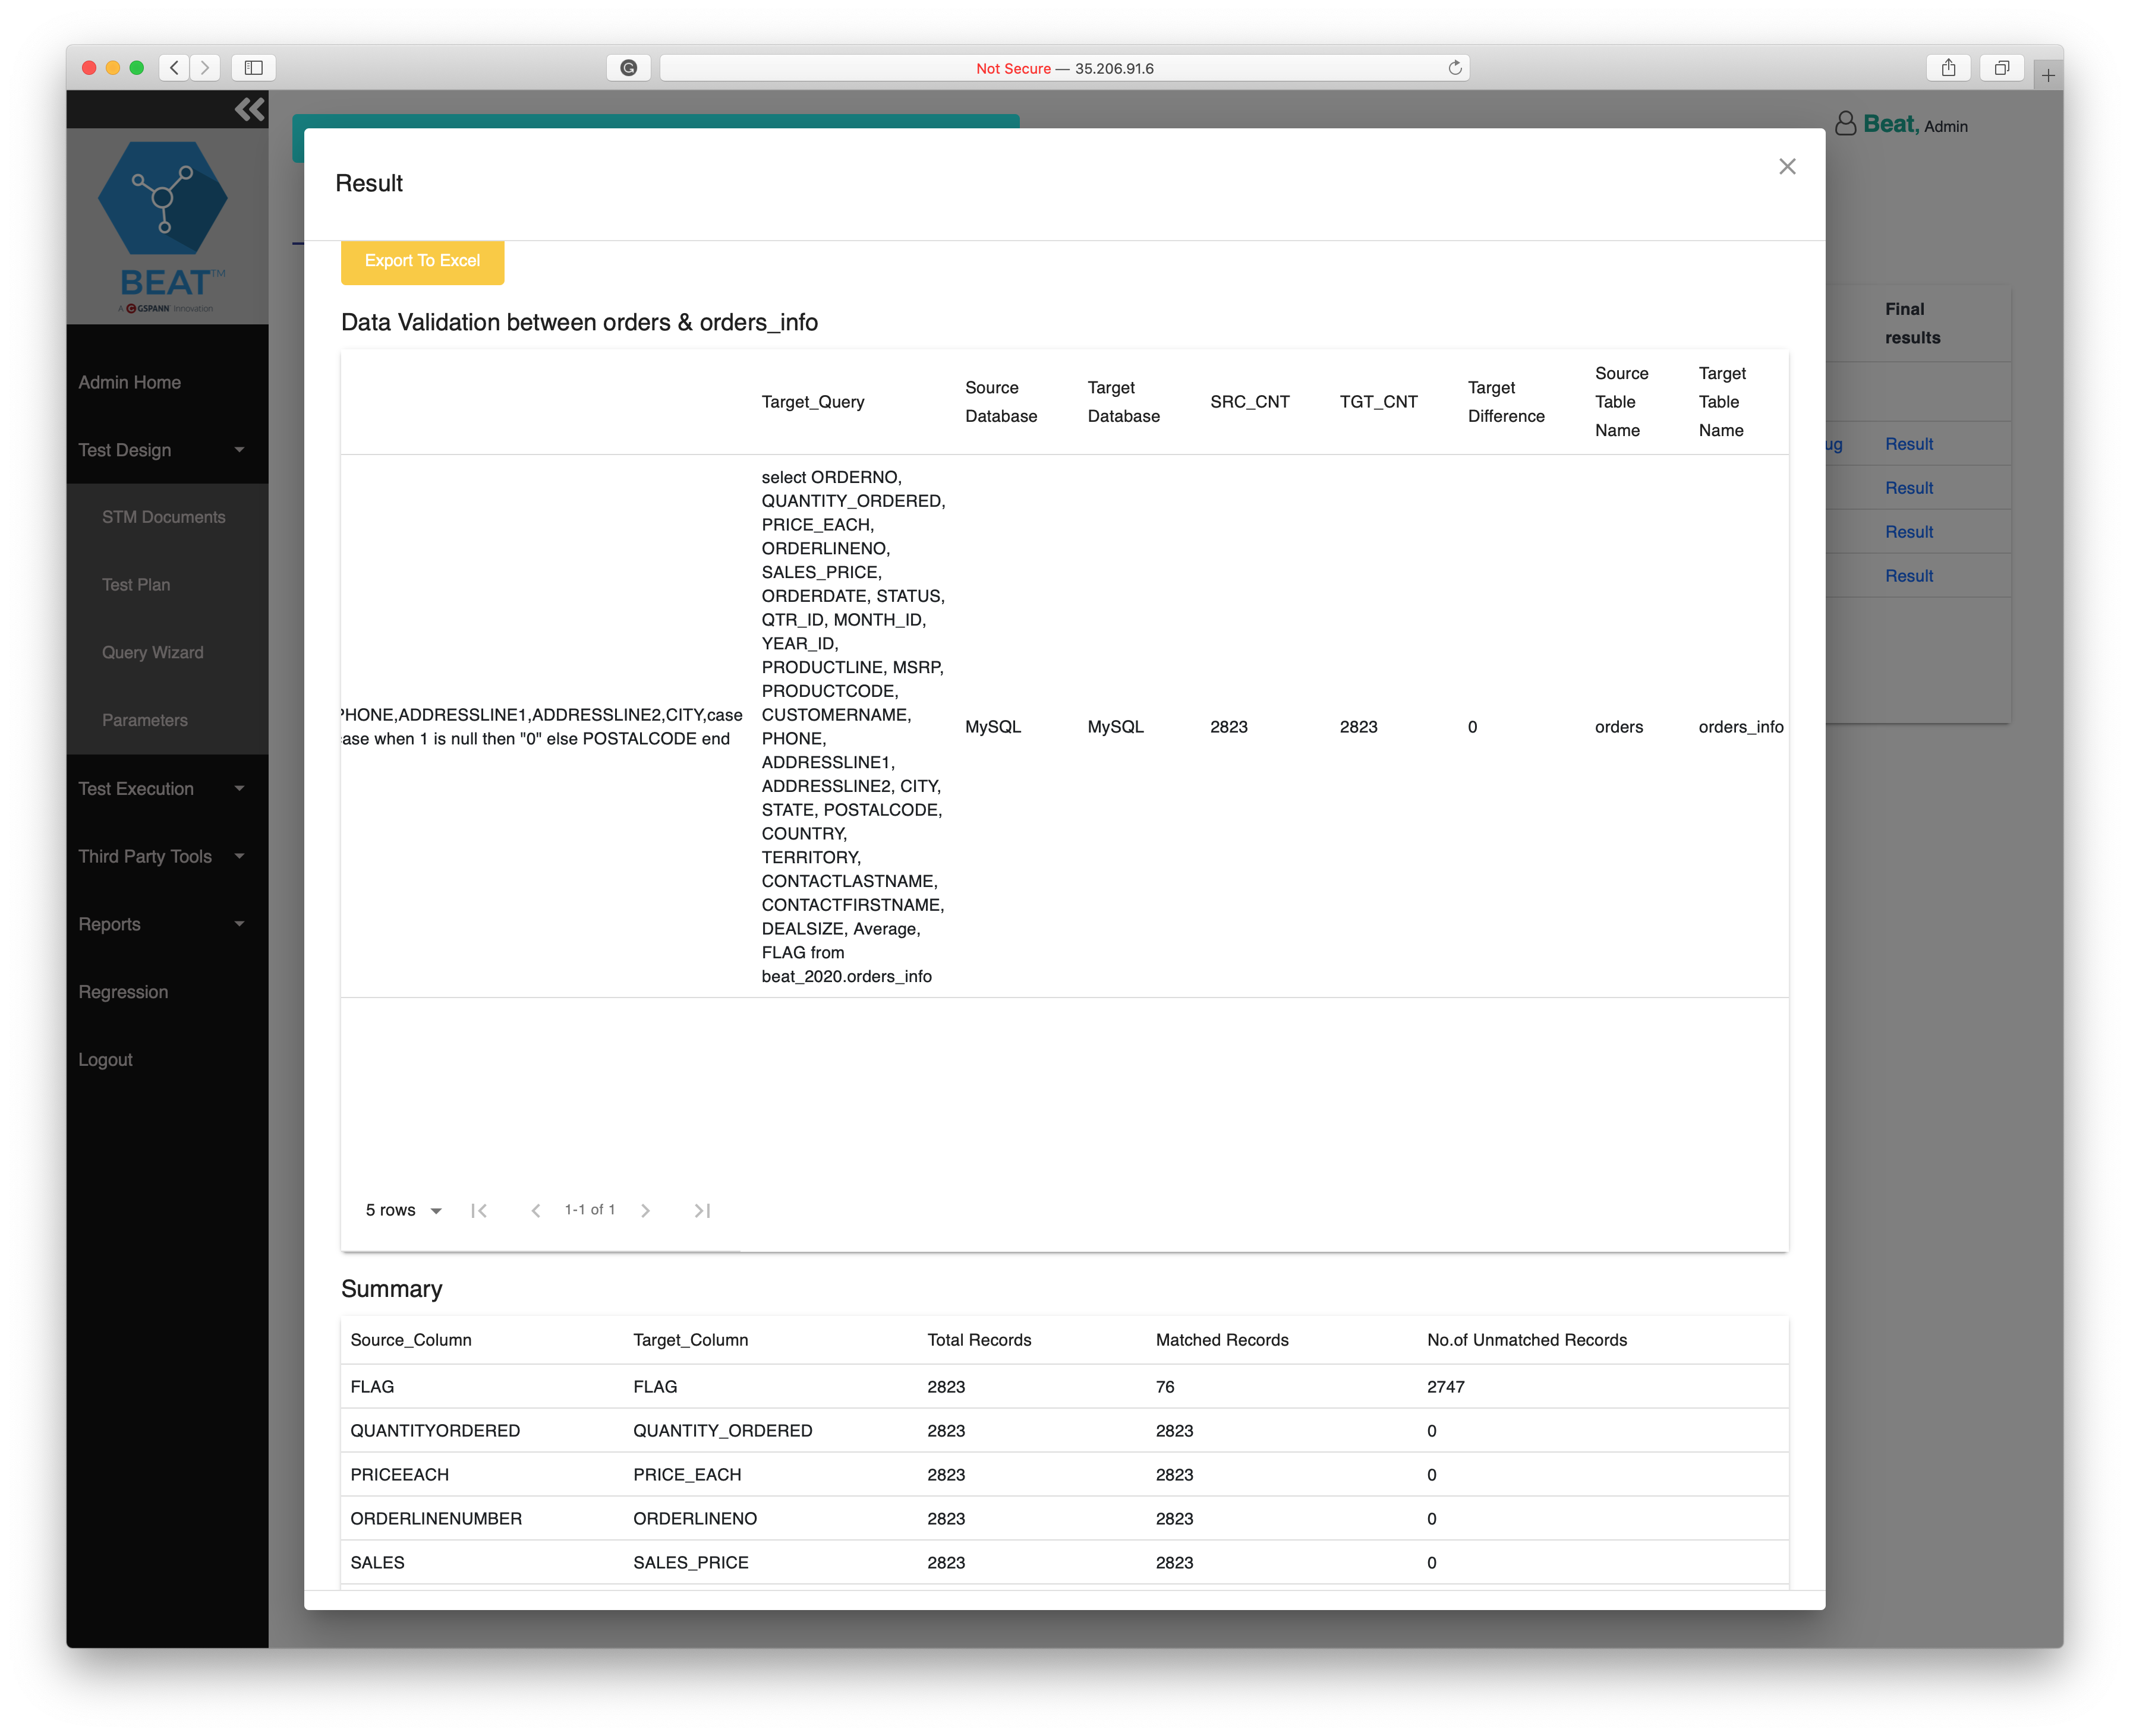Select Regression in sidebar
This screenshot has height=1736, width=2130.
click(x=123, y=992)
